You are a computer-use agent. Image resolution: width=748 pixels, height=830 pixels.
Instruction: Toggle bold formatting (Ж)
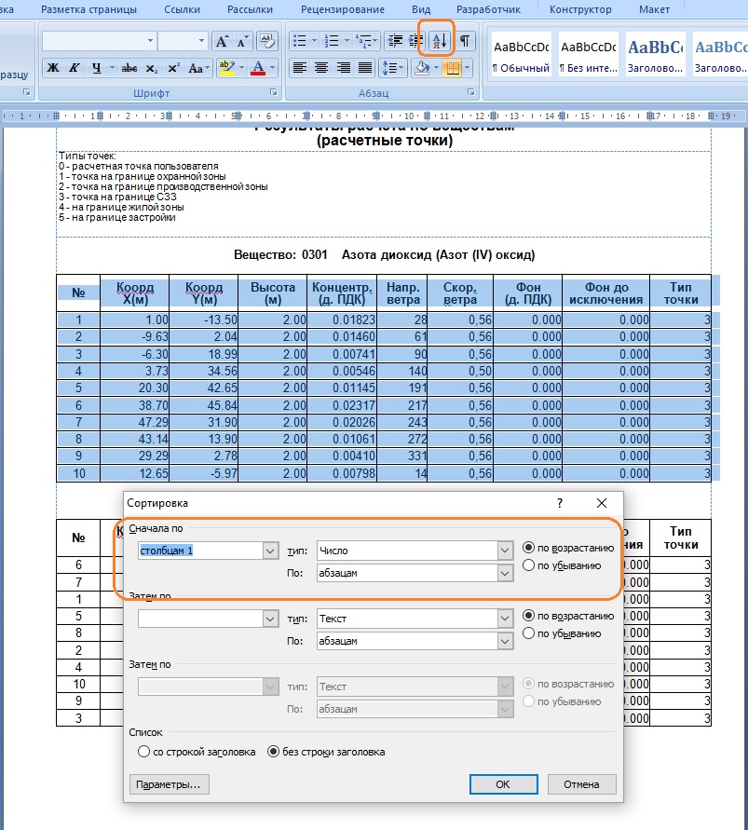(x=52, y=68)
